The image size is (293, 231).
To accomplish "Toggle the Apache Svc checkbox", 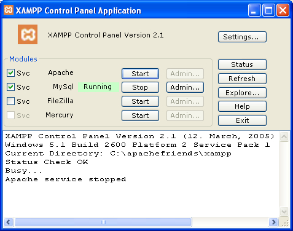I will point(10,73).
